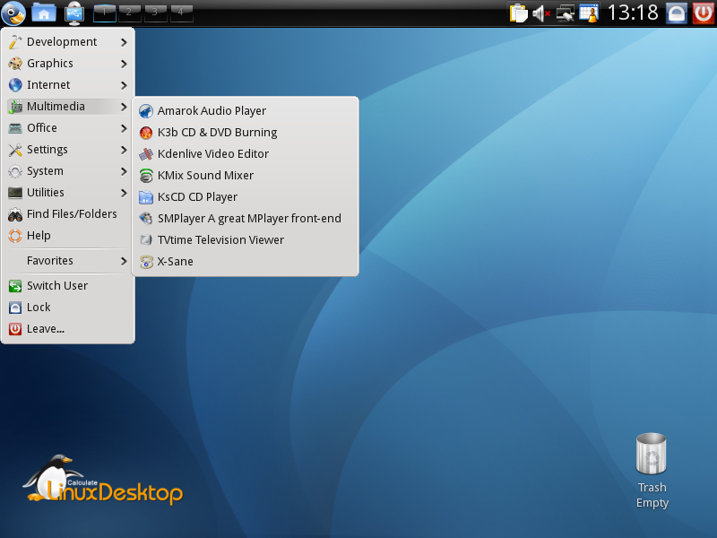Click the X-Sane label
The height and width of the screenshot is (538, 717).
(175, 262)
